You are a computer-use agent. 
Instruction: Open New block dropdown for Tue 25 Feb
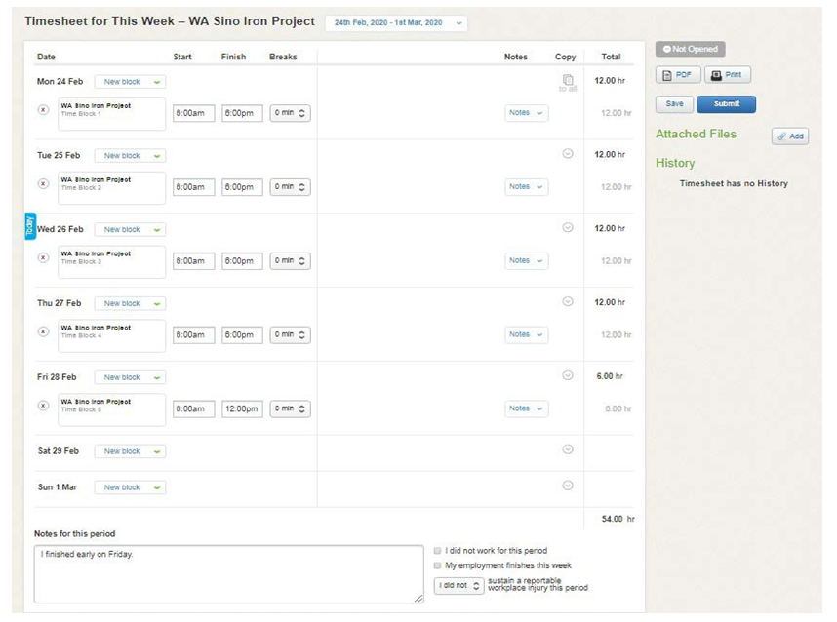click(131, 156)
